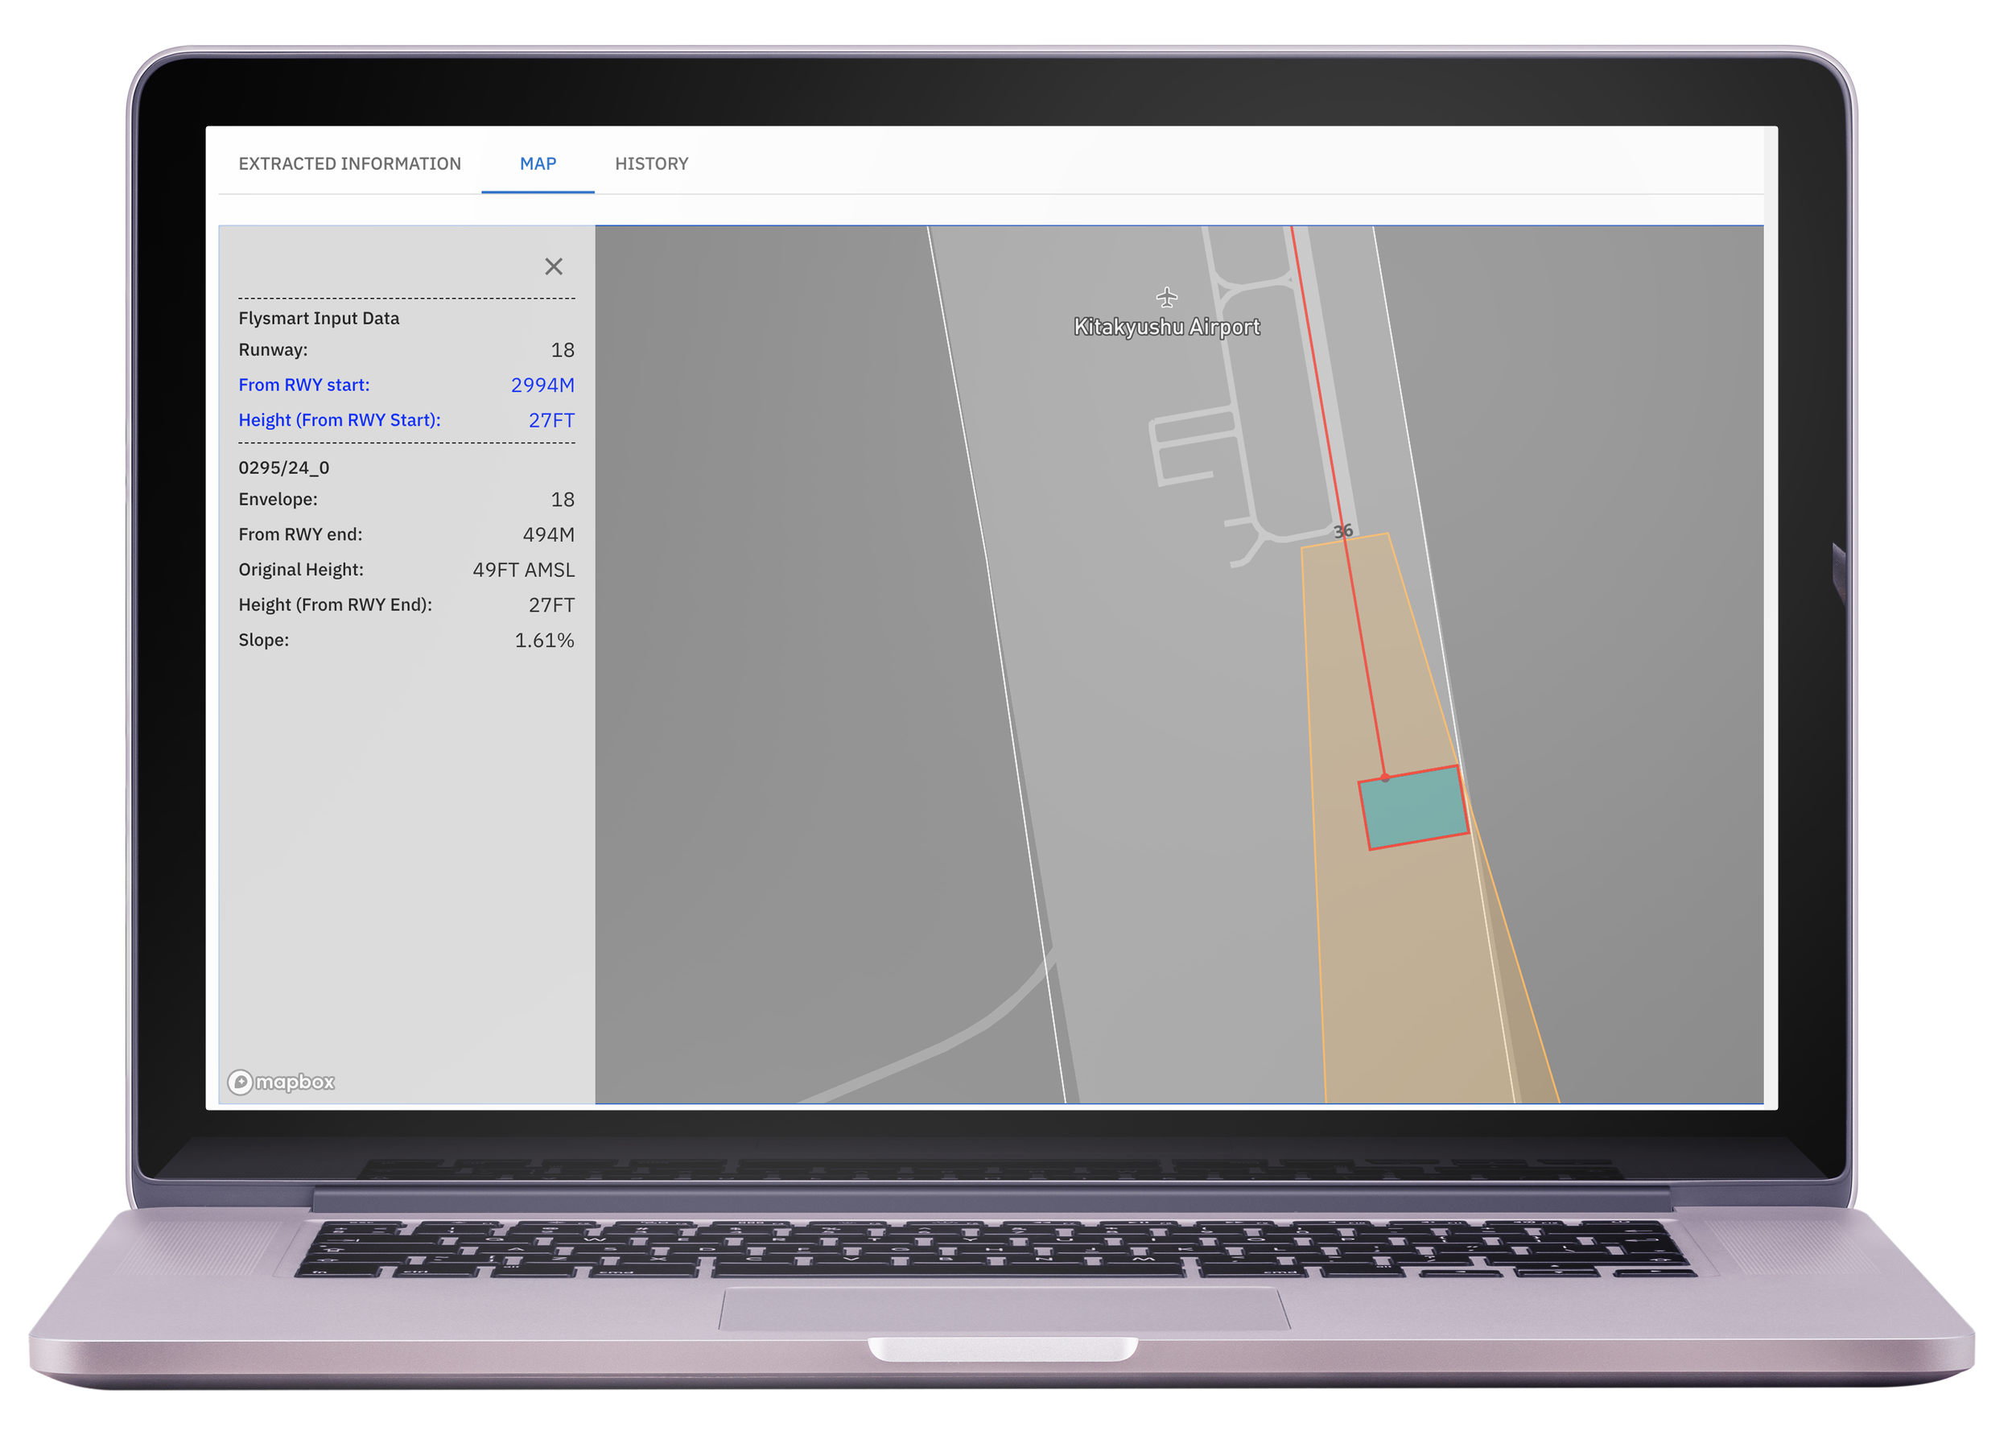Close the side panel with the X icon
Image resolution: width=2012 pixels, height=1435 pixels.
tap(553, 266)
